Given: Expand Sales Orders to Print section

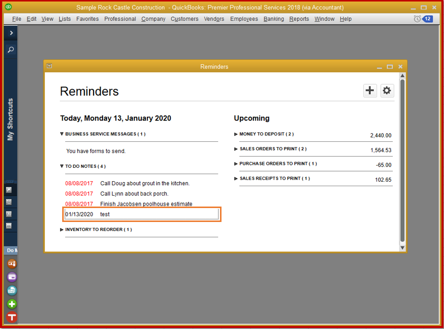Looking at the screenshot, I should click(x=236, y=149).
